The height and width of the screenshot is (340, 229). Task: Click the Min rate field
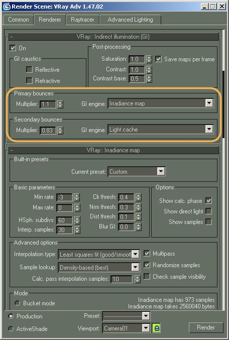click(x=64, y=197)
